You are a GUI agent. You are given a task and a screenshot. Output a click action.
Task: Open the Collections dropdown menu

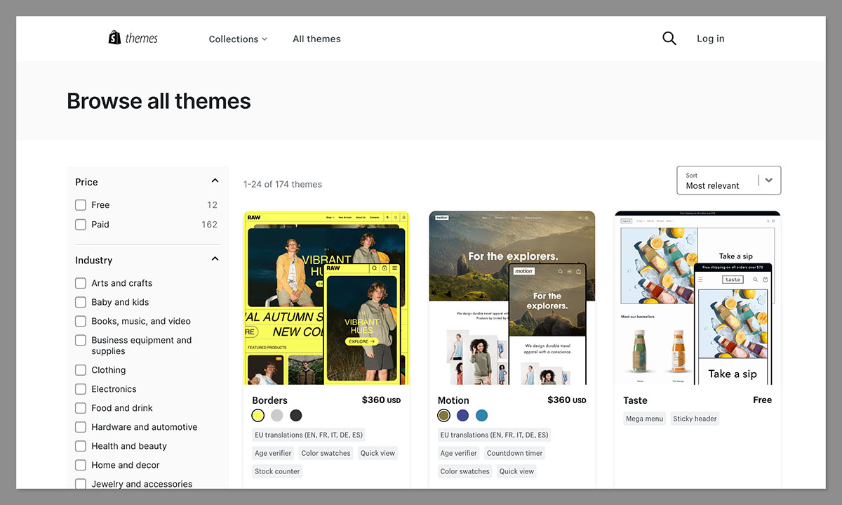click(238, 39)
